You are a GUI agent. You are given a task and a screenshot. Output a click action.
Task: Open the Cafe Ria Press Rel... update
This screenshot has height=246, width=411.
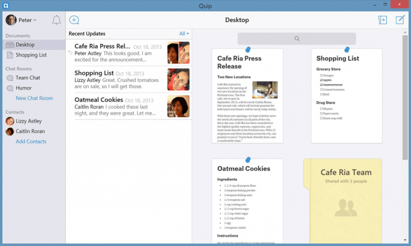click(x=129, y=53)
